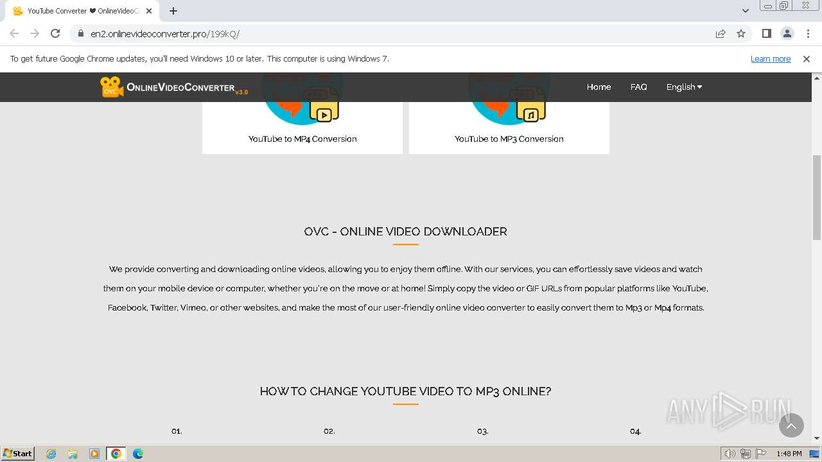Image resolution: width=822 pixels, height=462 pixels.
Task: Dismiss the Chrome update notification bar
Action: click(x=807, y=58)
